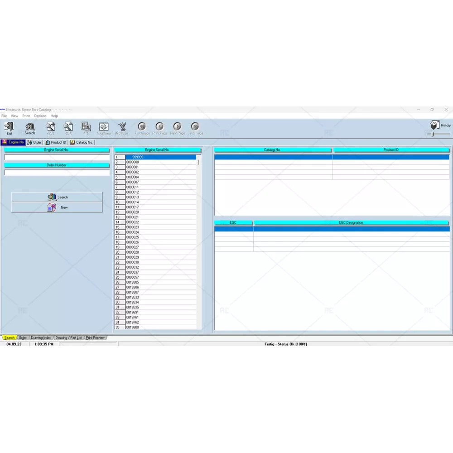Click the Total View icon
453x453 pixels.
(104, 127)
